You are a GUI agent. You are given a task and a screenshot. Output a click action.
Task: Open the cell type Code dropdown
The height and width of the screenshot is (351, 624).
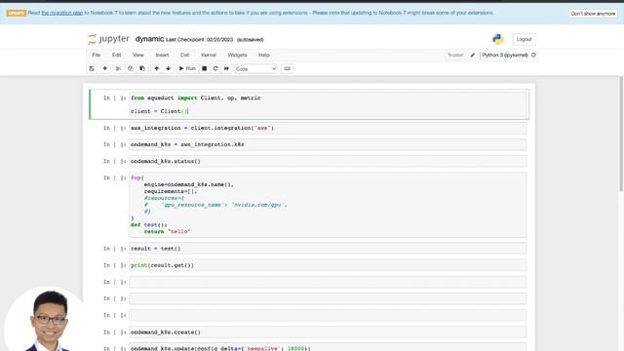[255, 69]
